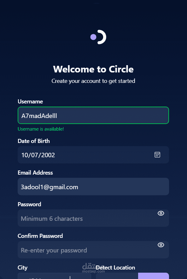The image size is (187, 279).
Task: Open the City selection field
Action: pos(55,276)
